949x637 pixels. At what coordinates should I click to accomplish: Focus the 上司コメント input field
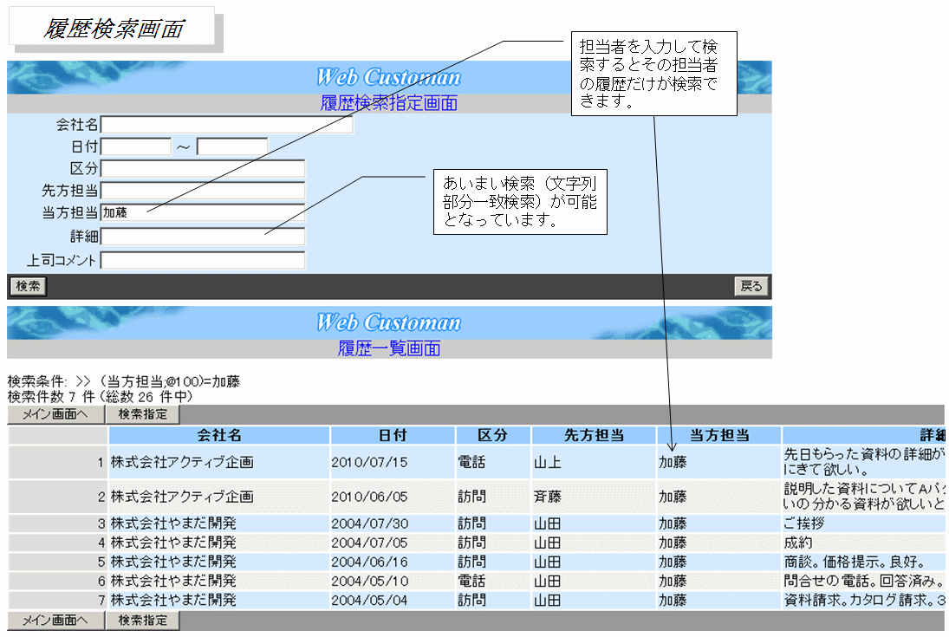point(203,260)
